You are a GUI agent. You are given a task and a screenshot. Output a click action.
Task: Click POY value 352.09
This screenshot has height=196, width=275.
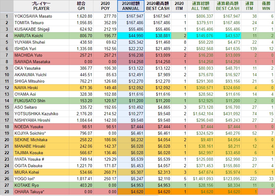point(105,23)
